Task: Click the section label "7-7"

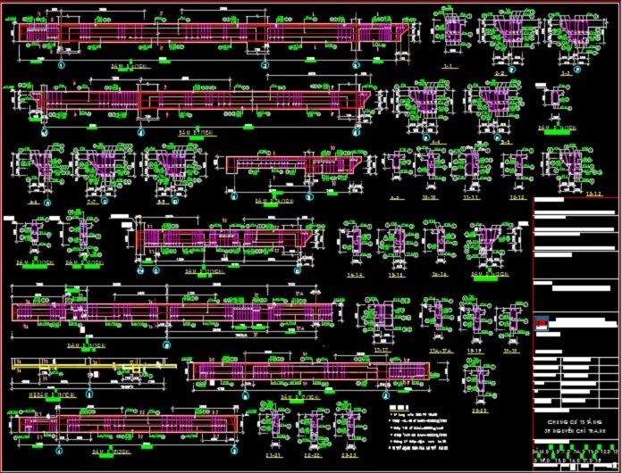Action: click(x=92, y=202)
